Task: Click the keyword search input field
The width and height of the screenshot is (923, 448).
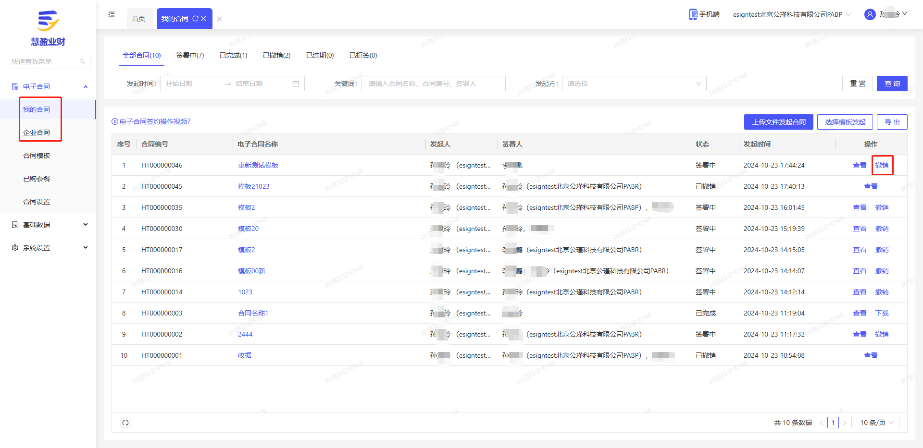Action: 433,84
